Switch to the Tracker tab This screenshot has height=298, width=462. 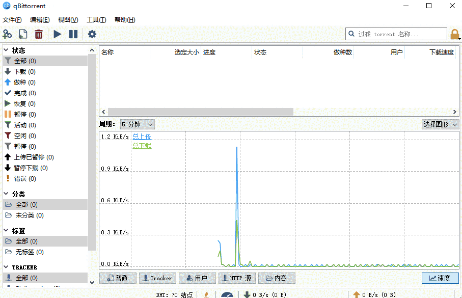tap(157, 278)
